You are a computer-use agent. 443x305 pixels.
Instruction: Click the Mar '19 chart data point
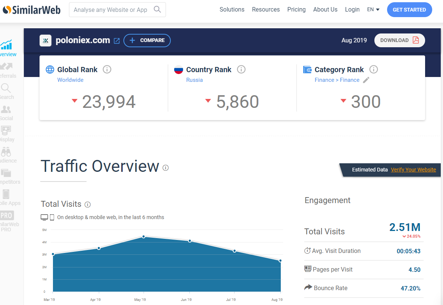pos(53,254)
